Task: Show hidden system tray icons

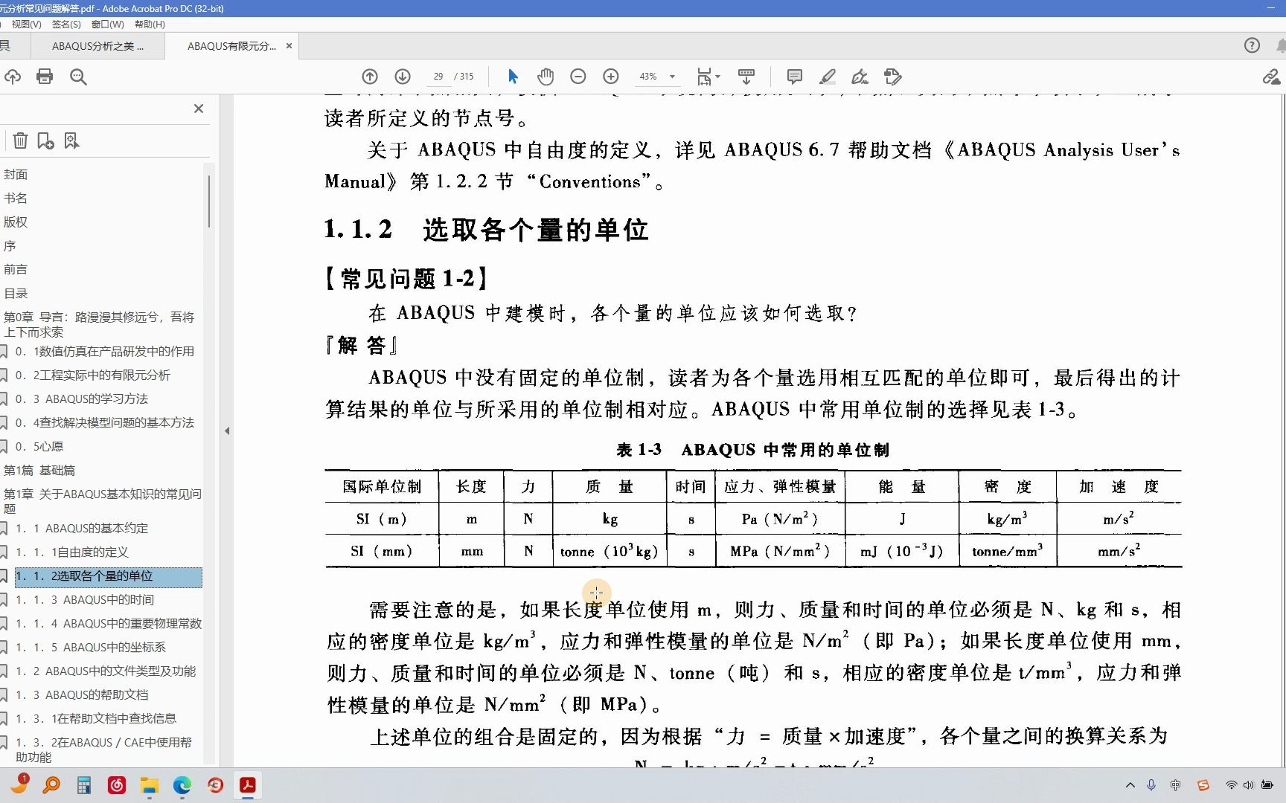Action: (x=1130, y=785)
